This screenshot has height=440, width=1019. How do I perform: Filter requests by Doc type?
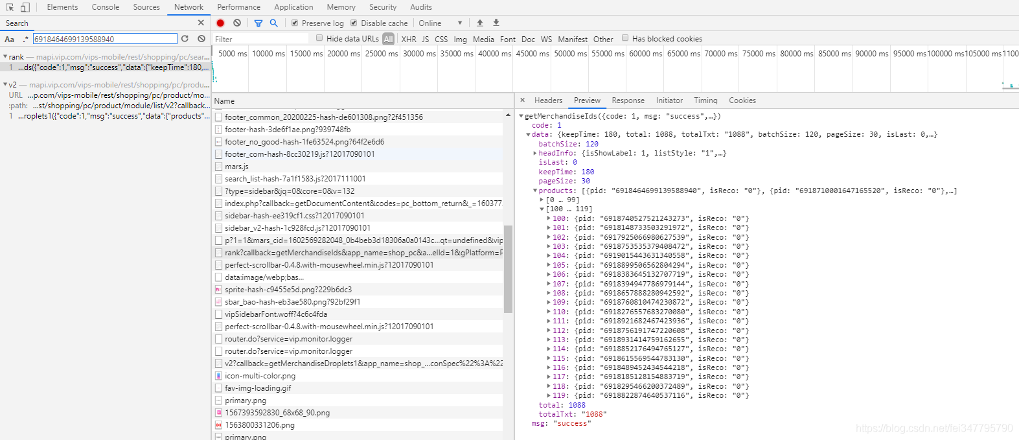[528, 39]
